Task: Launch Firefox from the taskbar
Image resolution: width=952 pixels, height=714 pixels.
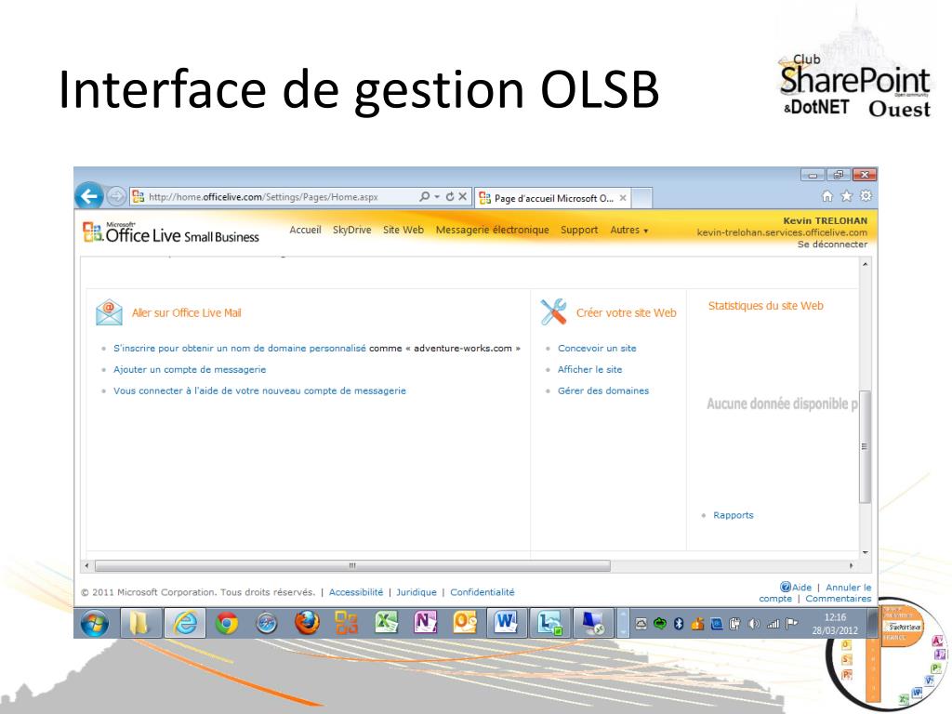Action: coord(307,623)
